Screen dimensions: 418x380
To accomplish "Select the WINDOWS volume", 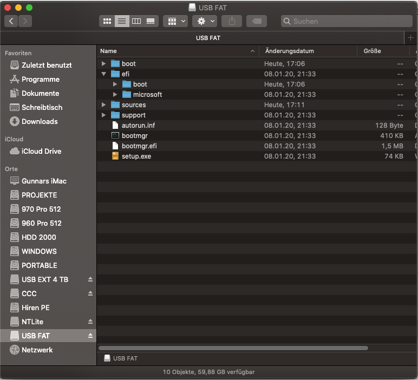I will [x=48, y=251].
